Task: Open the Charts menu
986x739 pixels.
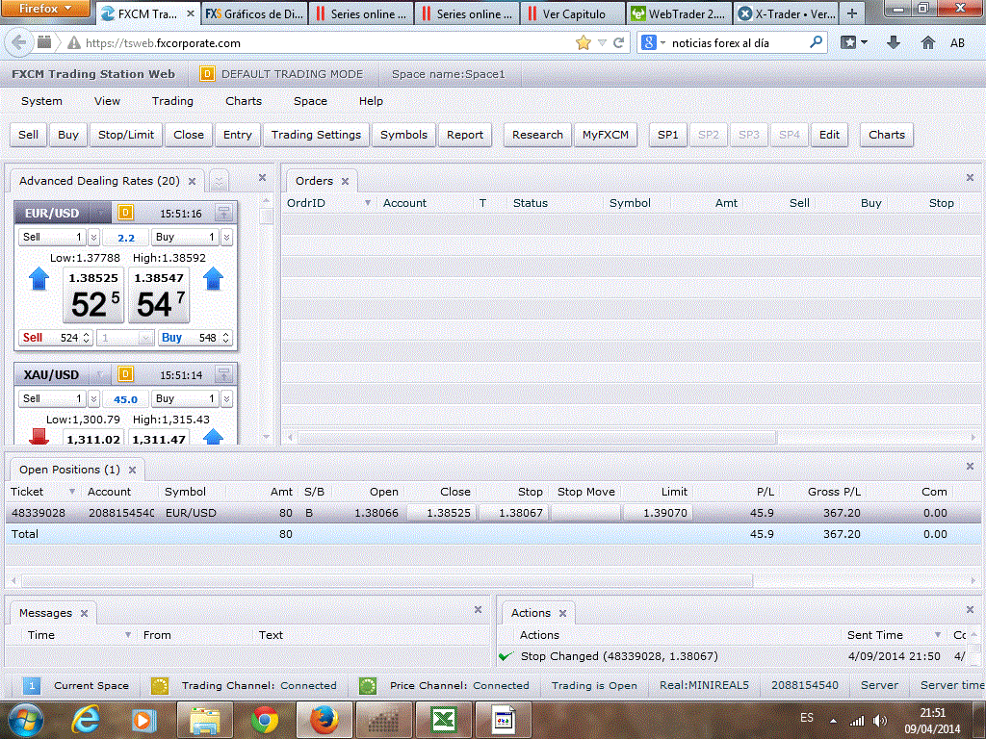Action: click(x=244, y=100)
